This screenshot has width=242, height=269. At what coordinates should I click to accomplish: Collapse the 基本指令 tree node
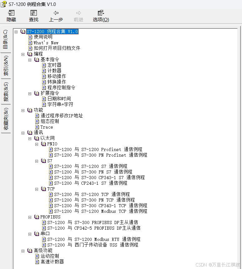(x=30, y=60)
